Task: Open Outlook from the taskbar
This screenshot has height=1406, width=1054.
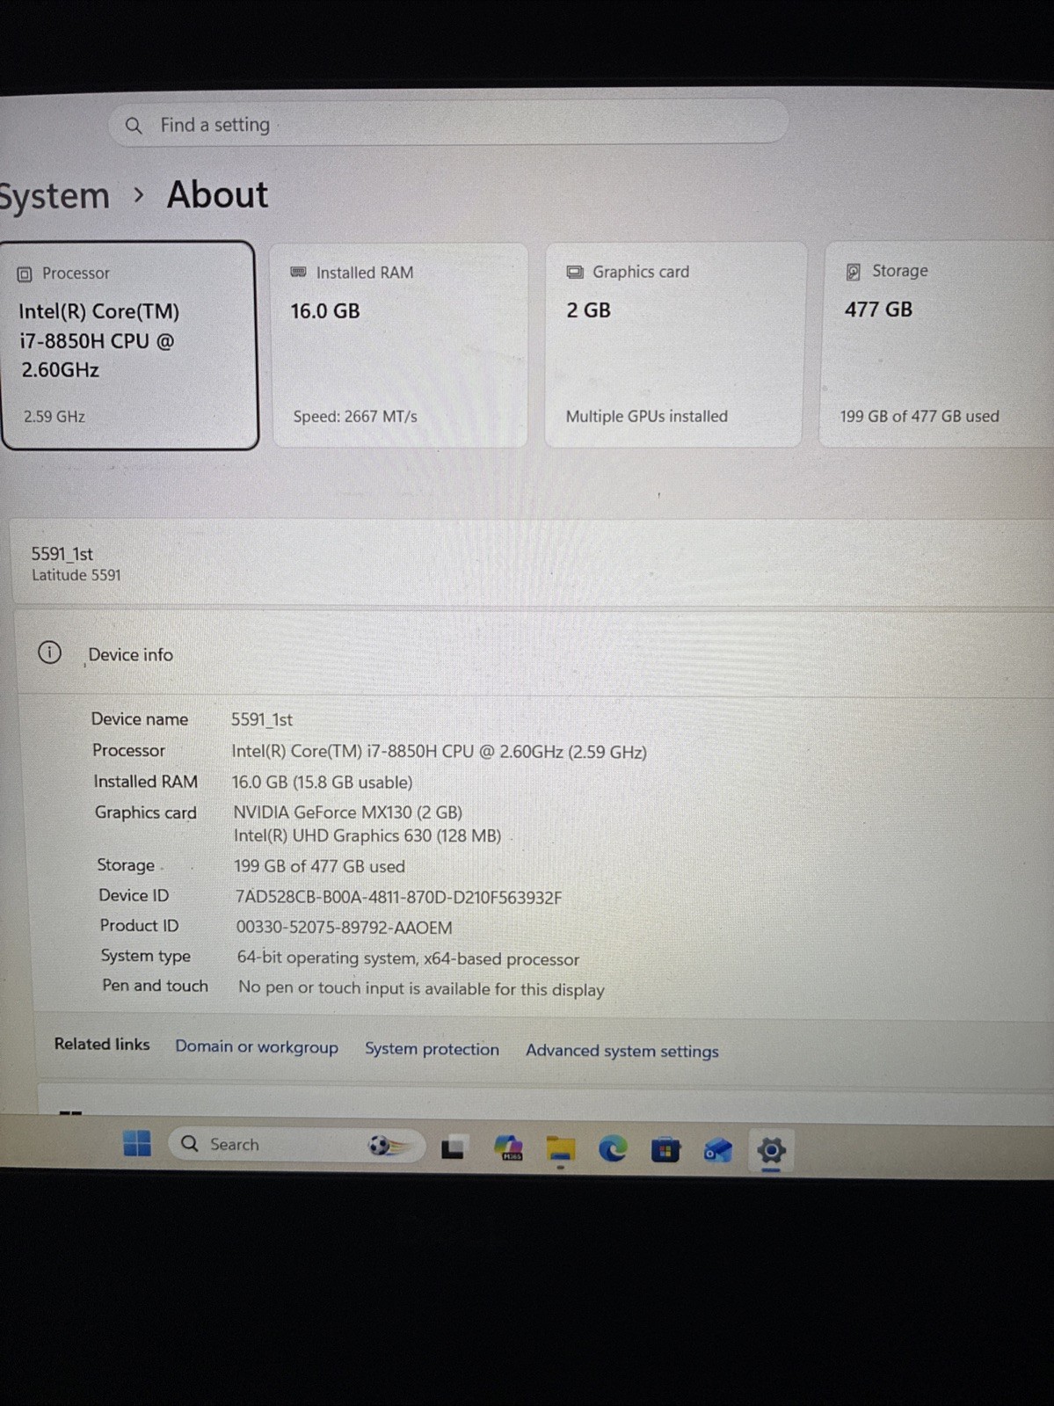Action: (717, 1150)
